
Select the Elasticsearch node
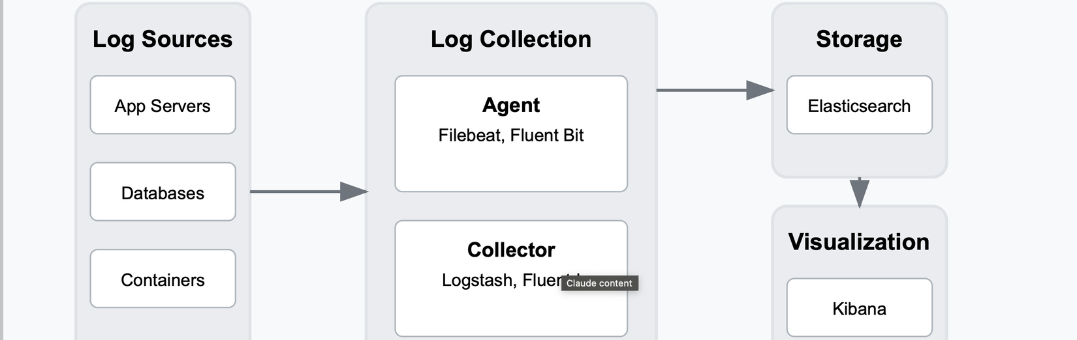[859, 106]
